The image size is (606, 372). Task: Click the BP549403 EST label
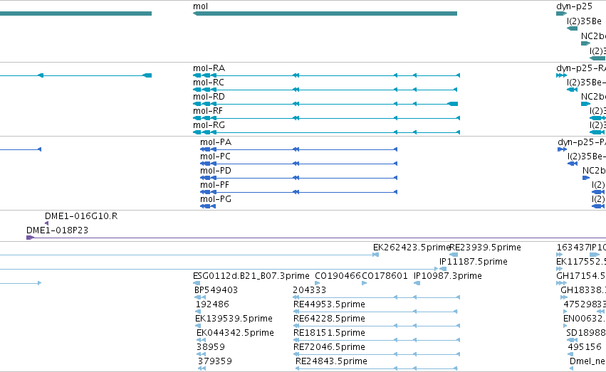pos(216,290)
